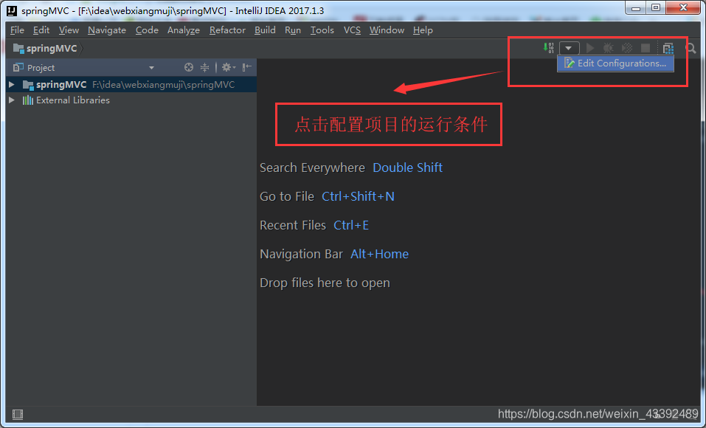The height and width of the screenshot is (428, 706).
Task: Expand the External Libraries node
Action: [12, 100]
